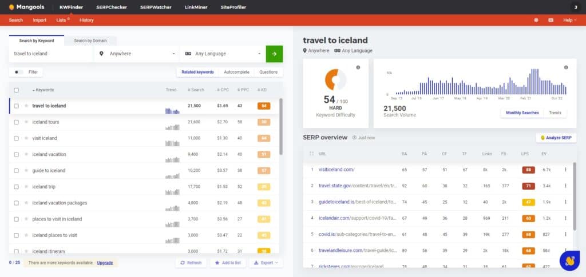Open LinkMiner tool
586x277 pixels.
click(196, 7)
